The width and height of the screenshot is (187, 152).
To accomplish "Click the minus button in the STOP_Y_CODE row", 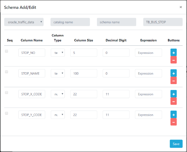I will [x=174, y=122].
